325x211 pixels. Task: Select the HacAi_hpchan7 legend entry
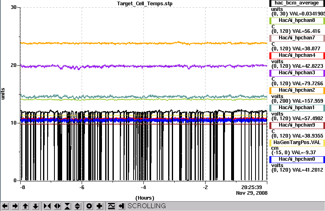click(x=297, y=38)
